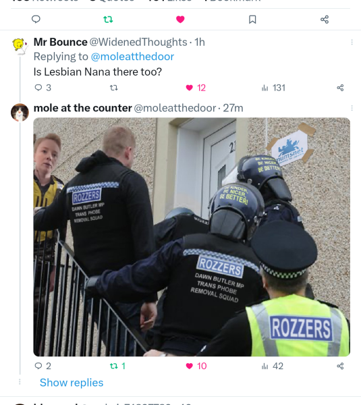361x405 pixels.
Task: Open mole at the counter avatar
Action: tap(20, 112)
